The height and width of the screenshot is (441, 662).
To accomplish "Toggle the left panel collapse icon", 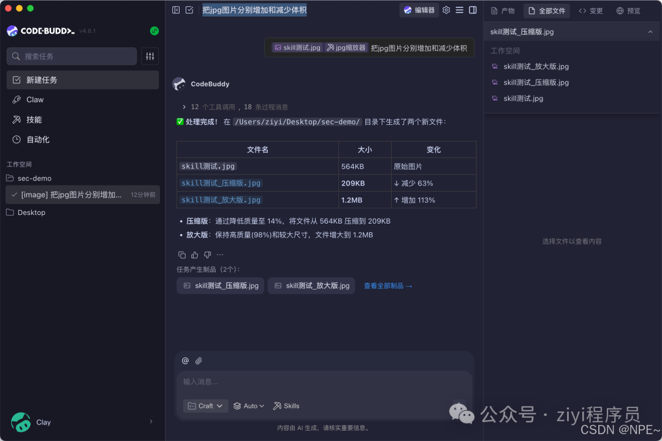I will 175,10.
